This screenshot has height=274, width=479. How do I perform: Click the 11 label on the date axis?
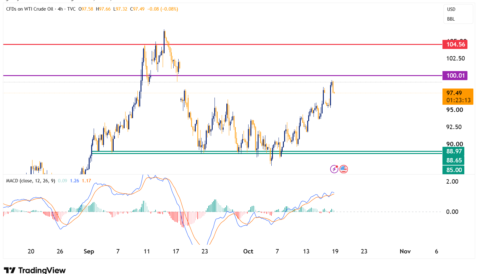pos(147,251)
